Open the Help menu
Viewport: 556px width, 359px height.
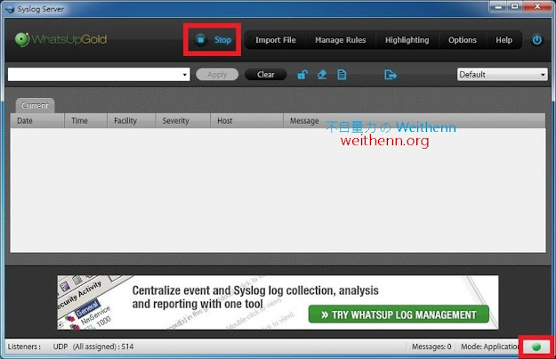click(504, 40)
